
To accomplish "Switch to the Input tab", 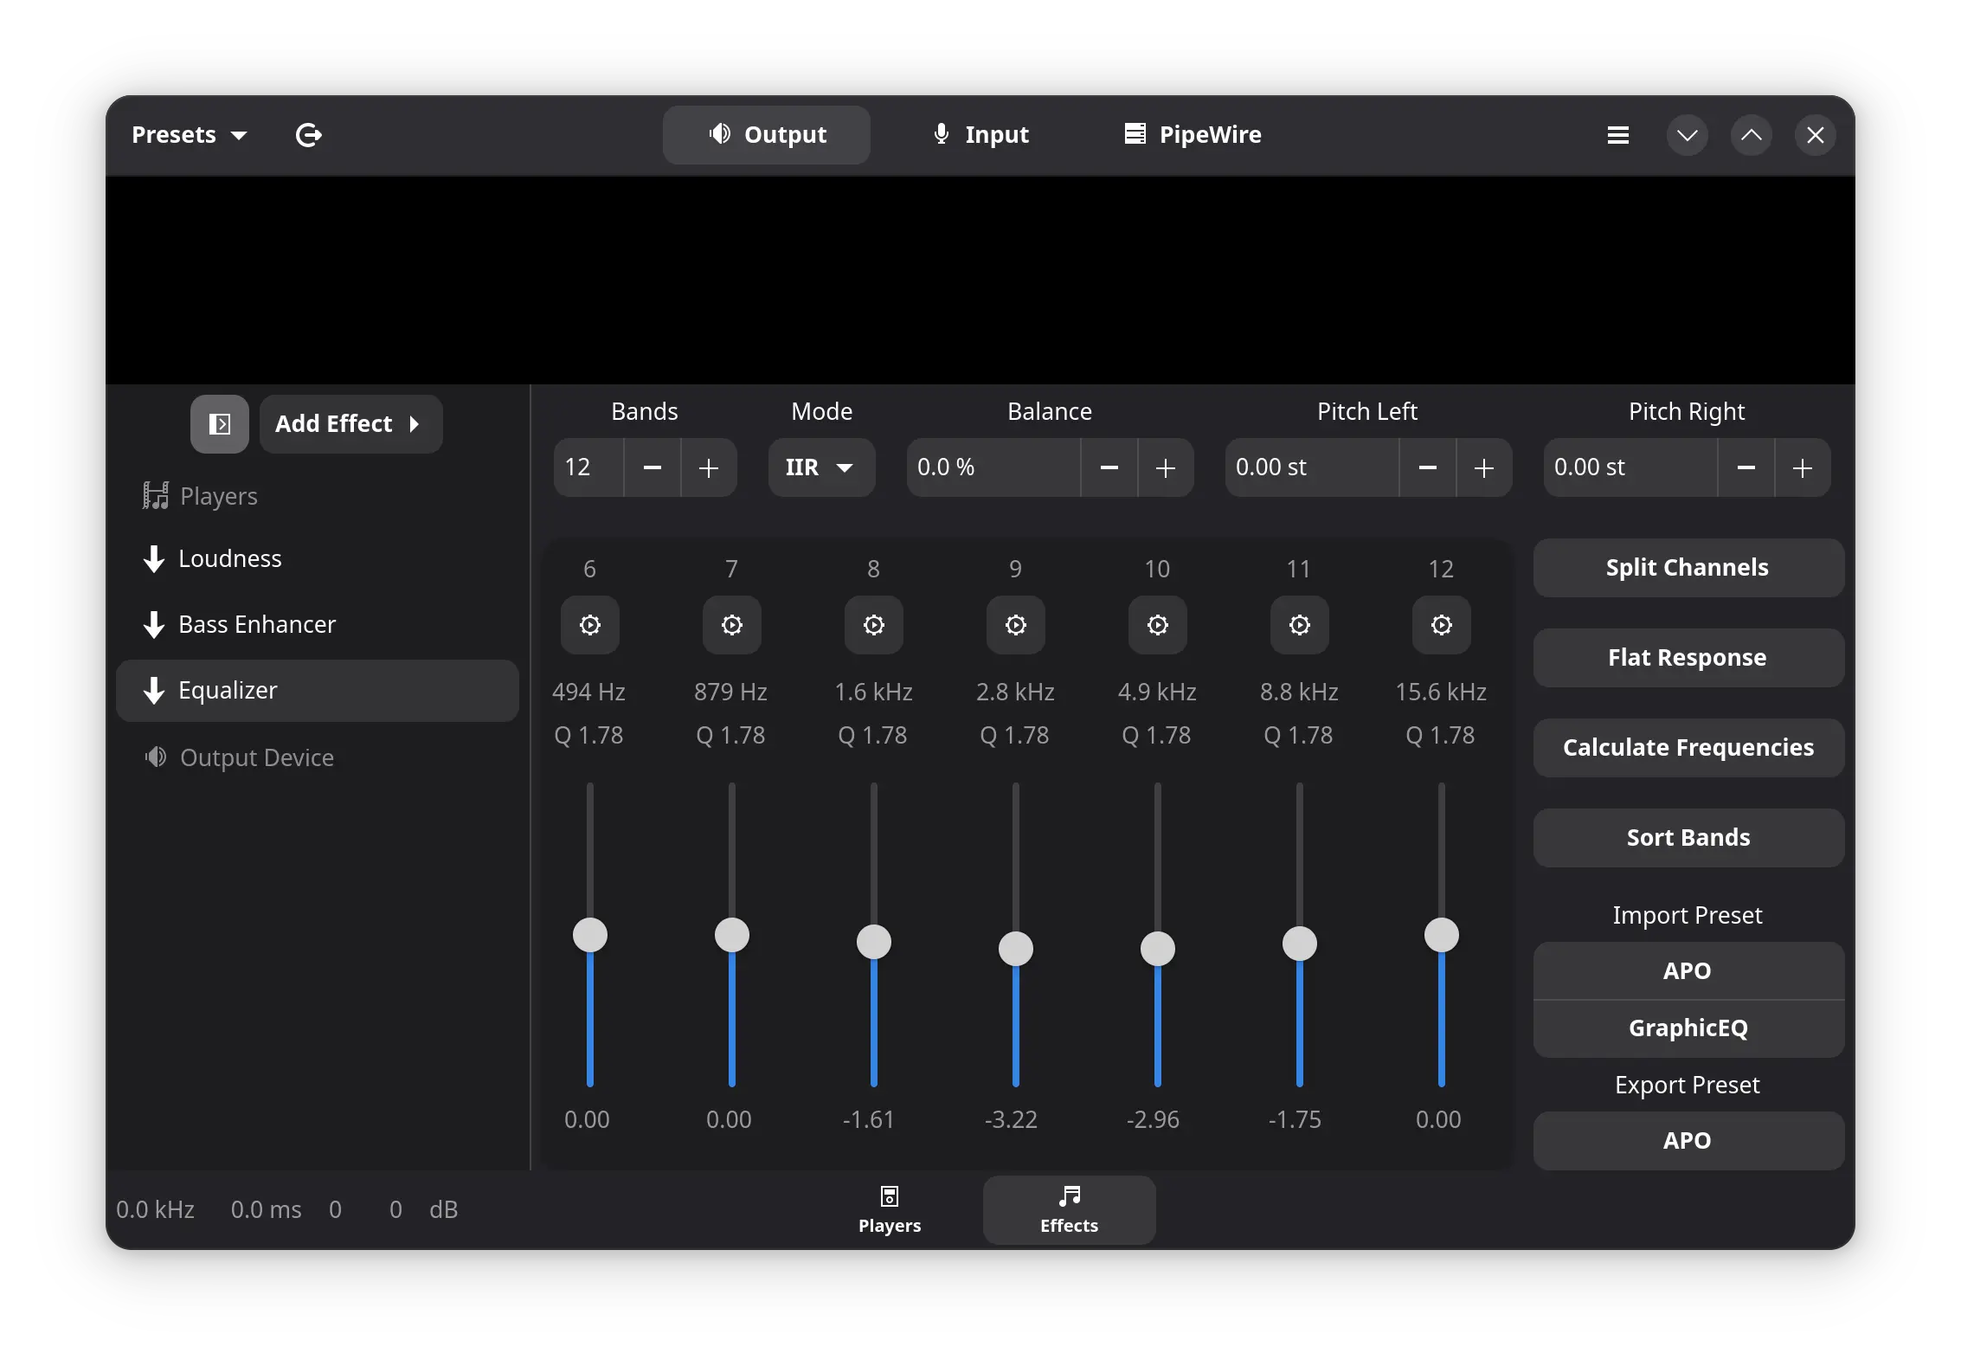I will (980, 134).
